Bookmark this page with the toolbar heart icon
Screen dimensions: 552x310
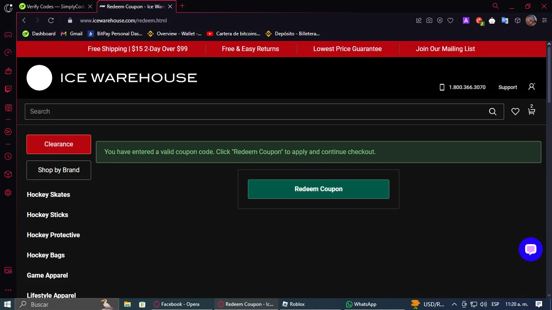(450, 21)
